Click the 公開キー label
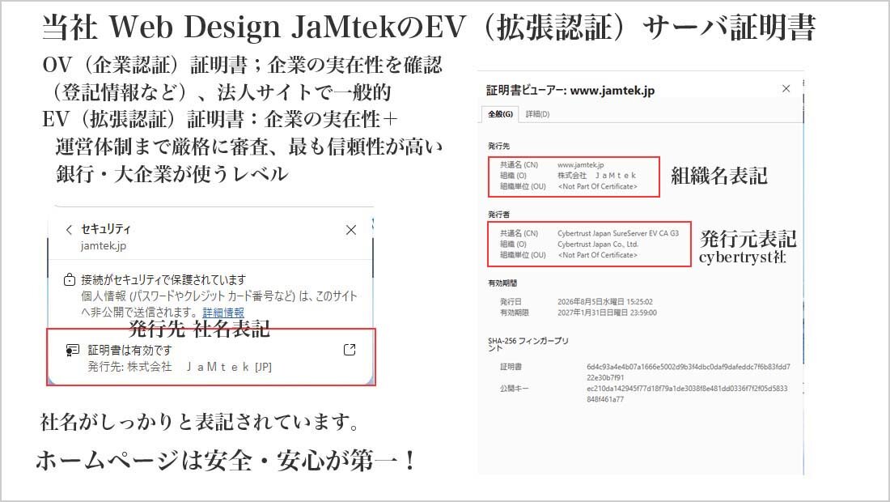Viewport: 890px width, 502px height. pyautogui.click(x=515, y=389)
